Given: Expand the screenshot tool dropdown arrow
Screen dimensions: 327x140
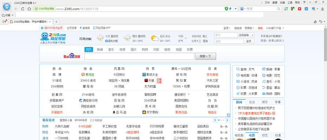Looking at the screenshot, I should (x=318, y=9).
